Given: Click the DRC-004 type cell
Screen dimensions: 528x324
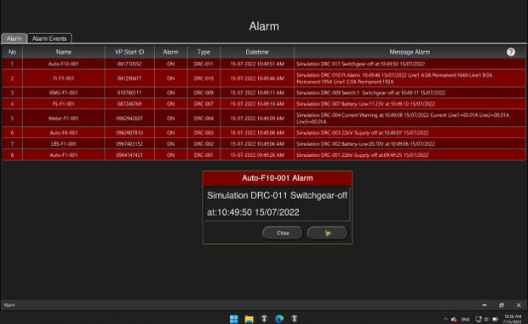Looking at the screenshot, I should 204,119.
